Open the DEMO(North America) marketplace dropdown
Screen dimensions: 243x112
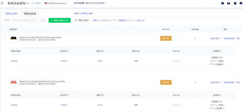[x=56, y=3]
